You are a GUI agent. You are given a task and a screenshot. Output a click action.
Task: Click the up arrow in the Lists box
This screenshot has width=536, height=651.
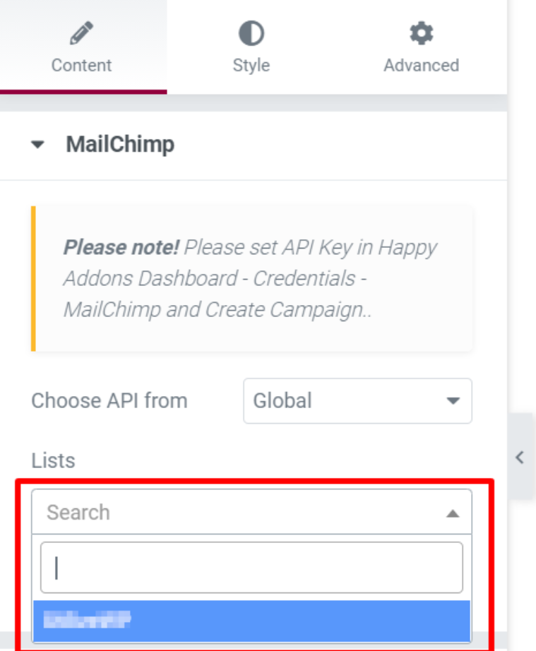tap(453, 513)
